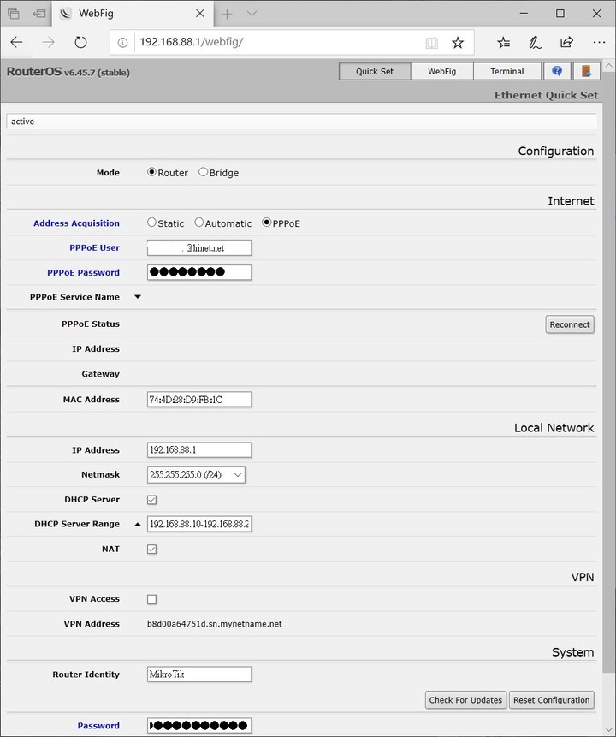
Task: Select Automatic address acquisition
Action: click(199, 223)
